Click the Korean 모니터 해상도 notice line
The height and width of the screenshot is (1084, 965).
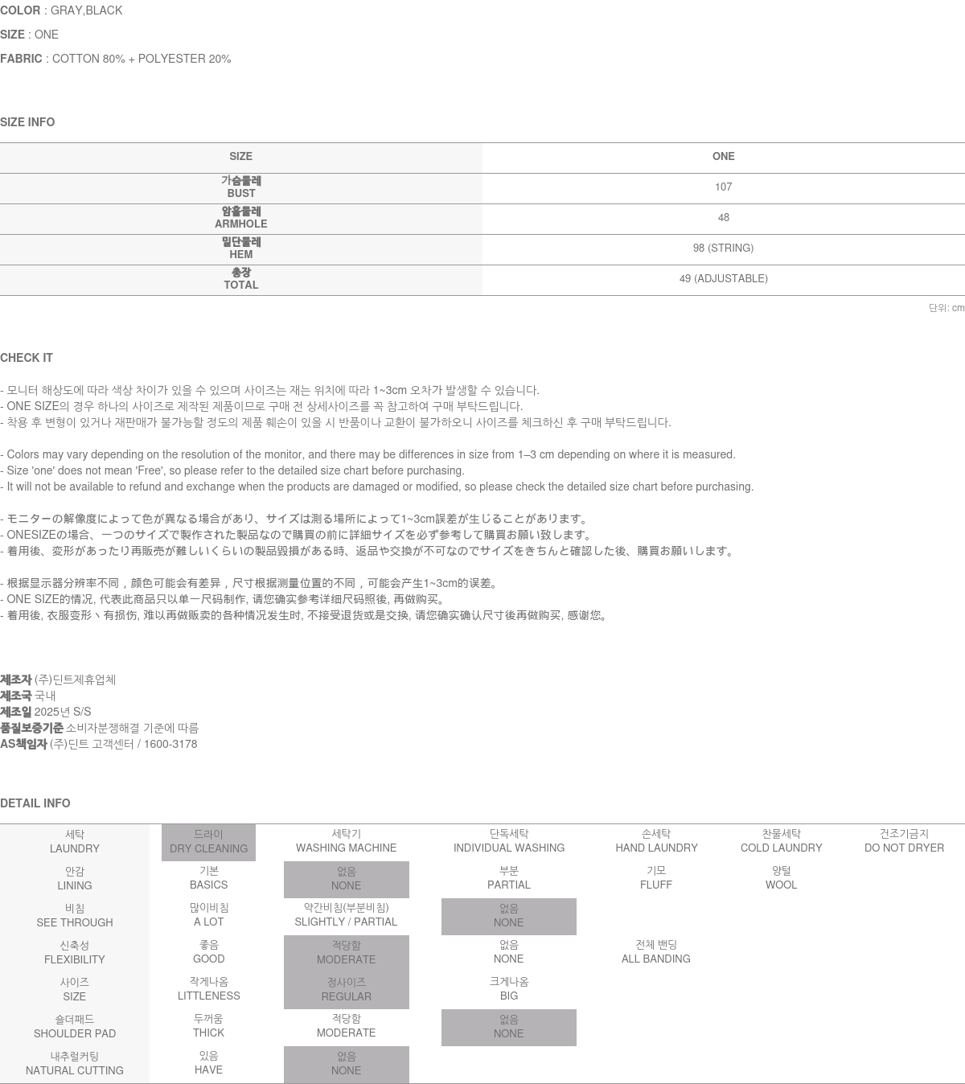pyautogui.click(x=269, y=390)
